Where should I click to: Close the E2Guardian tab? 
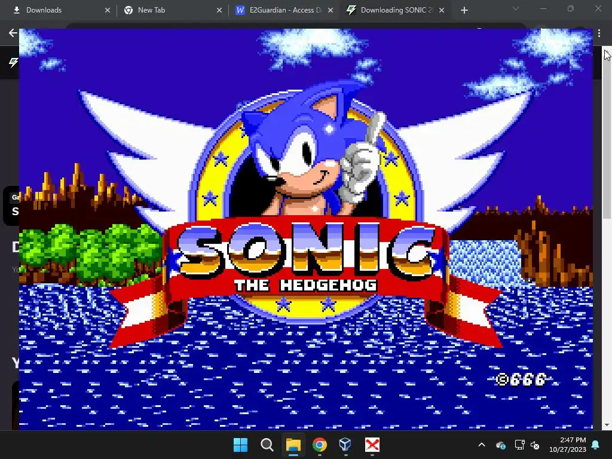331,11
